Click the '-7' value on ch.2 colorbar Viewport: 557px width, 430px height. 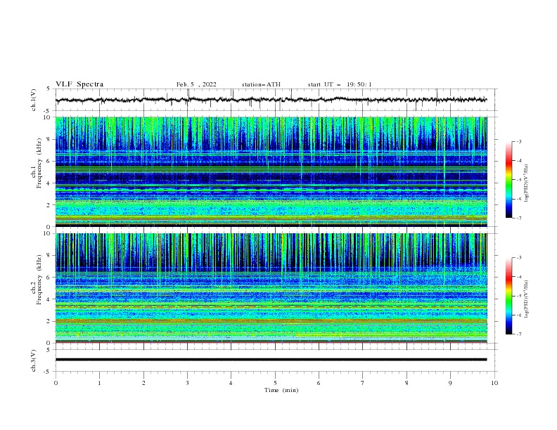click(x=519, y=334)
